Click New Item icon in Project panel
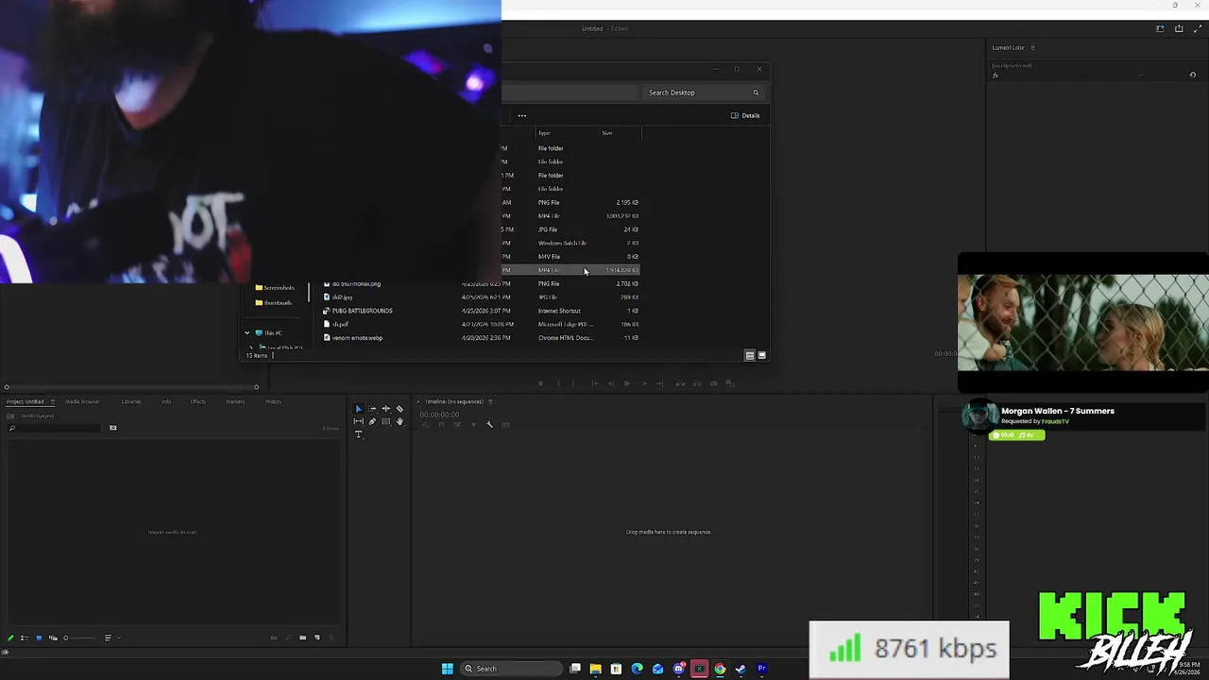Screen dimensions: 1209x680 (316, 637)
